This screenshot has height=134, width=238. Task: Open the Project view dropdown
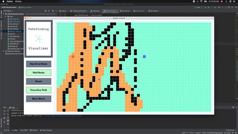pyautogui.click(x=9, y=11)
